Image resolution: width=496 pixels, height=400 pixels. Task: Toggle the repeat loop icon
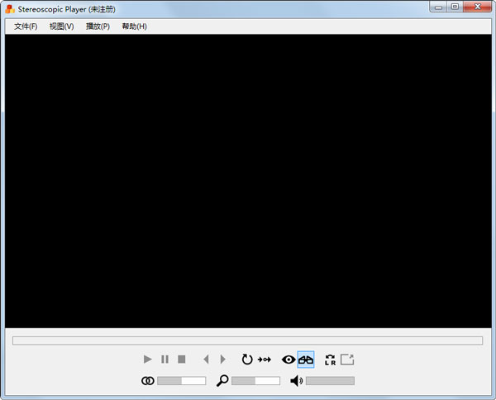point(247,360)
